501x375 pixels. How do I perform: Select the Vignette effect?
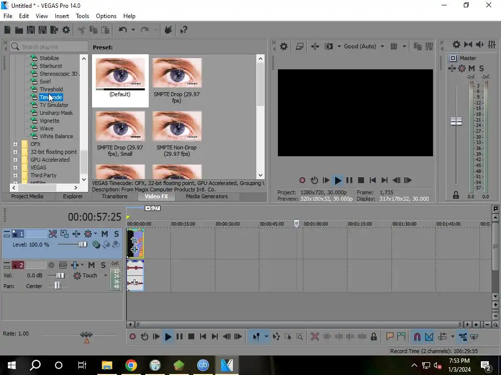coord(49,121)
